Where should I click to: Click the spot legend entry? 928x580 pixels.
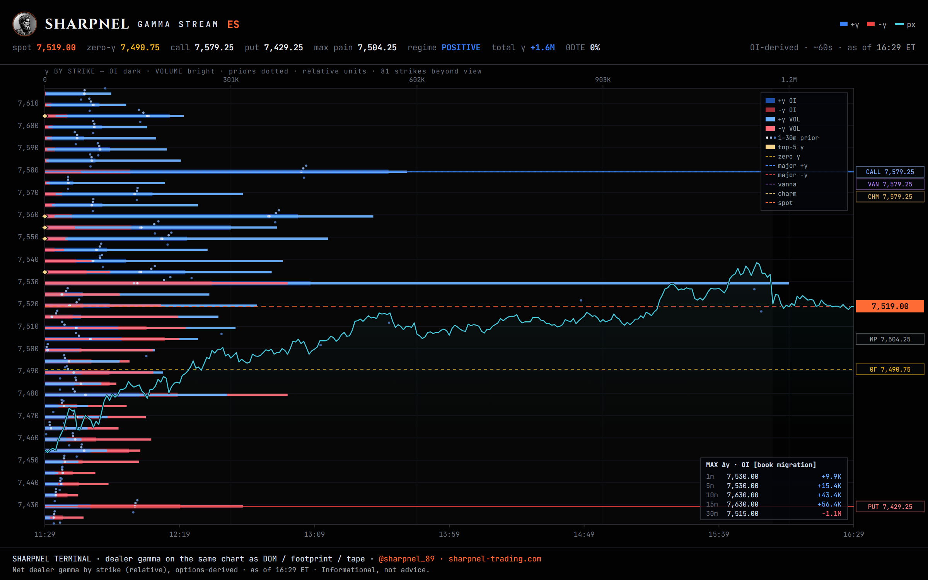779,203
